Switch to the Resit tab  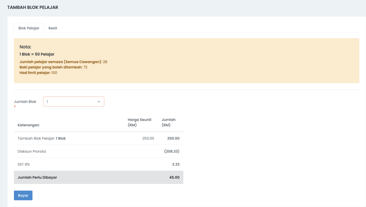point(53,28)
